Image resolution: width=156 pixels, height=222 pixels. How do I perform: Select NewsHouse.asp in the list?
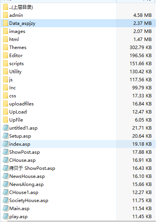click(27, 176)
